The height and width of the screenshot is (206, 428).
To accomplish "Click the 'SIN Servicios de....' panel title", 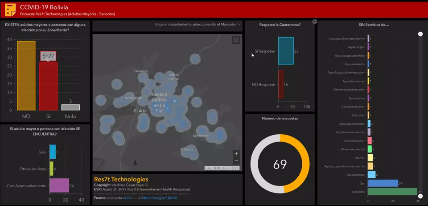I will (374, 25).
